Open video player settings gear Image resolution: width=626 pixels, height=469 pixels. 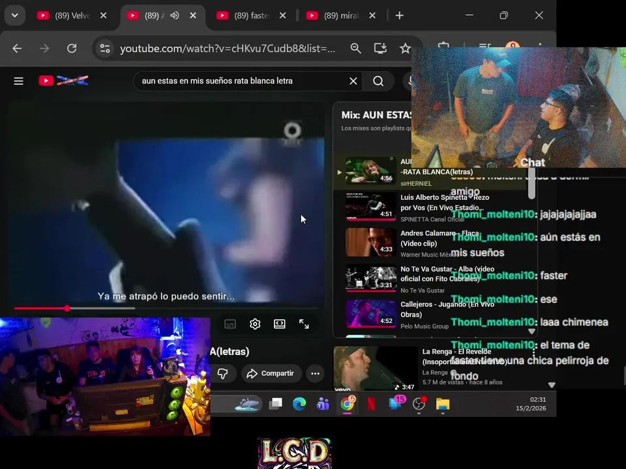255,324
